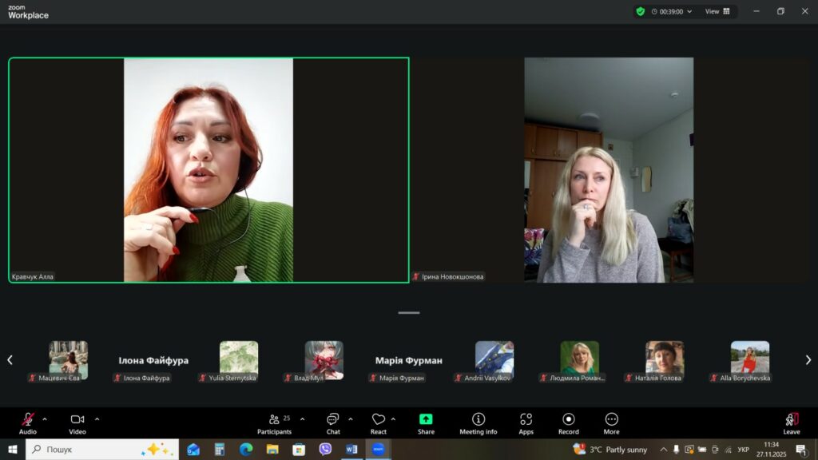Click the green encryption shield icon
Viewport: 818px width, 460px height.
pos(640,12)
